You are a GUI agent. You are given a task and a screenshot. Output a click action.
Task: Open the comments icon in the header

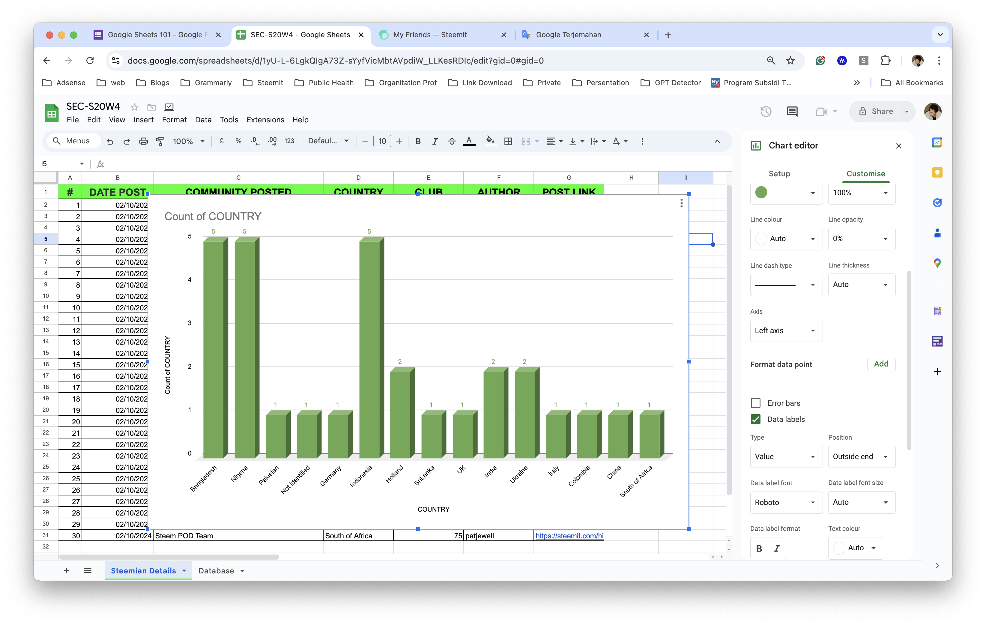click(792, 111)
